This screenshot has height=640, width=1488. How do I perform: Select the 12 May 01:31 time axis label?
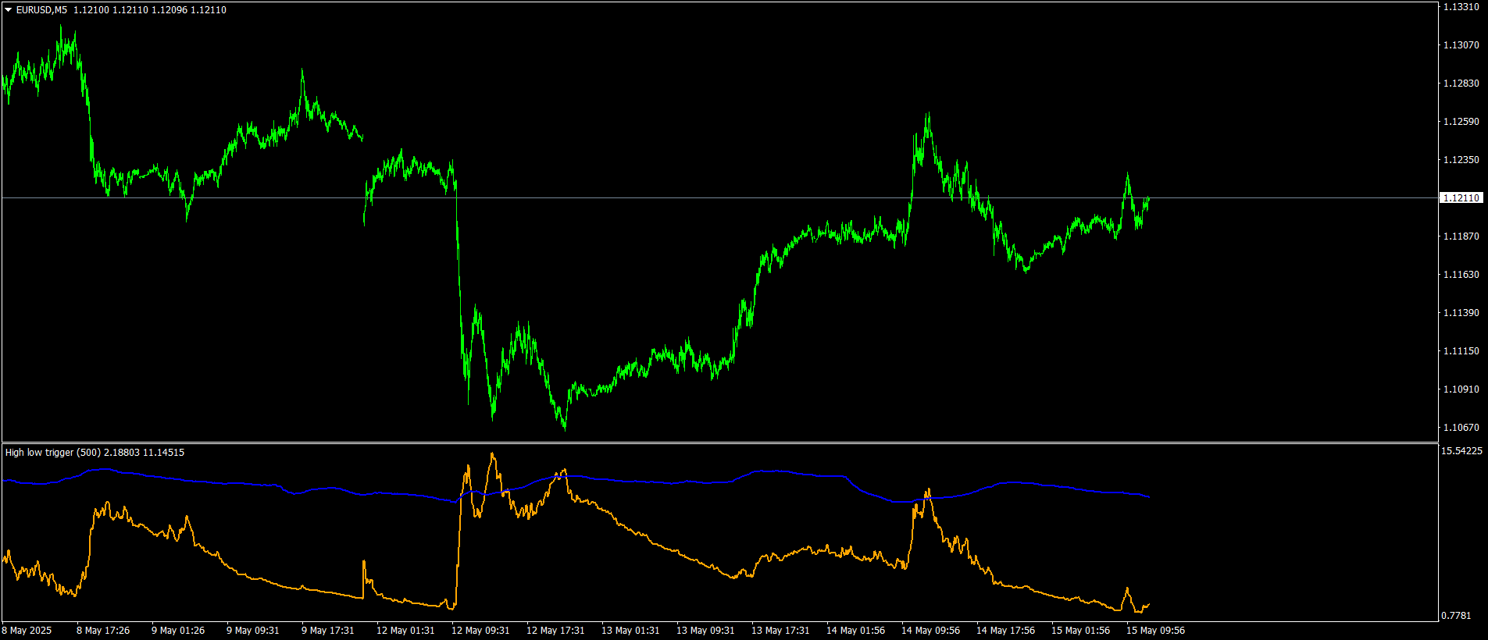405,631
